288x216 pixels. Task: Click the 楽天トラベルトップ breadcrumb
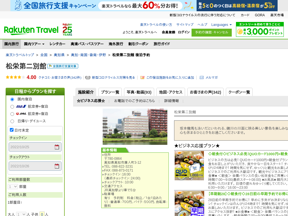coord(20,55)
